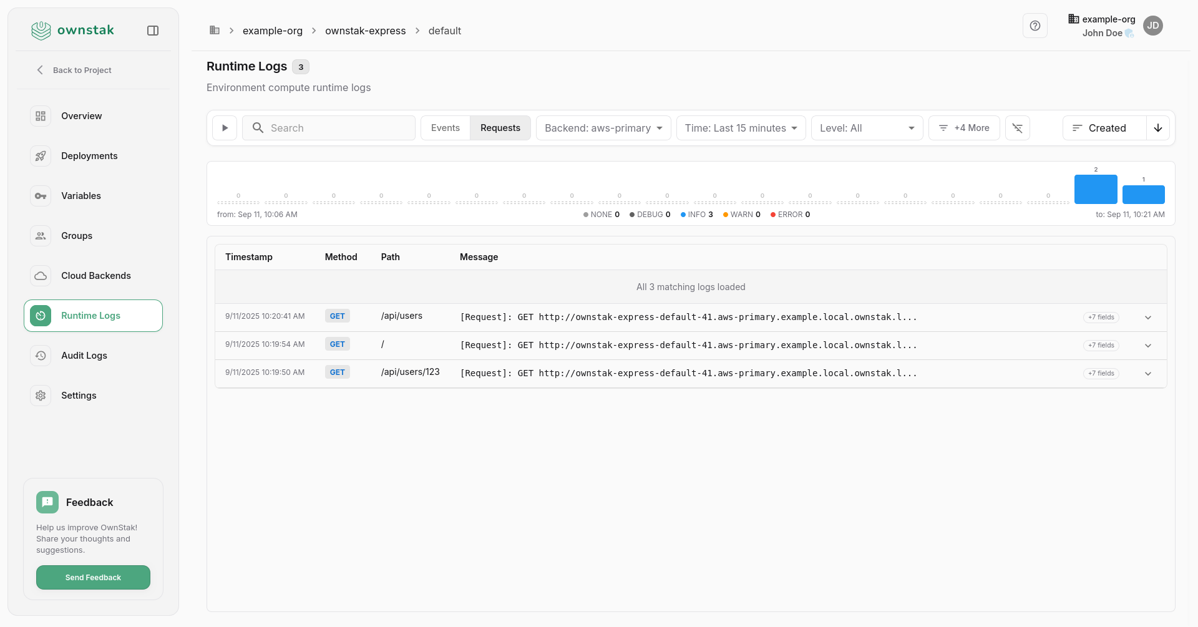Click the clear filters icon

point(1017,128)
